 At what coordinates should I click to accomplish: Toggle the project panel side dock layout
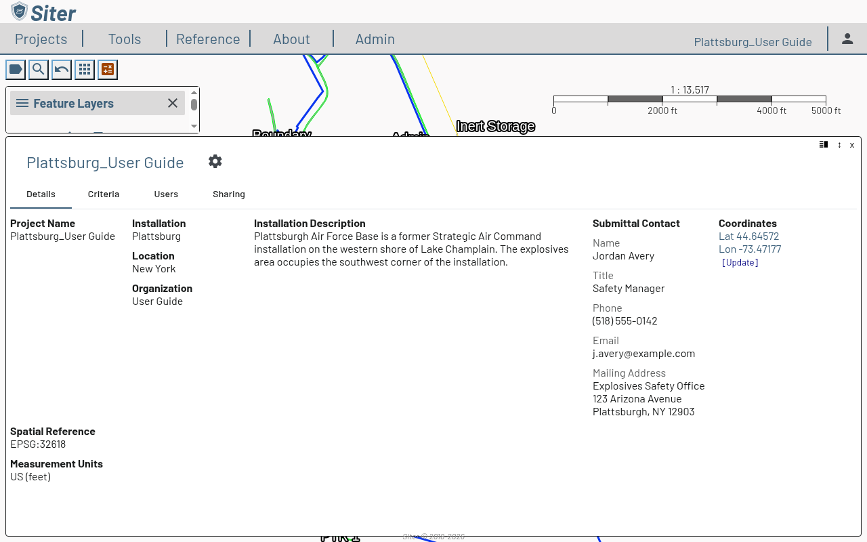point(824,144)
